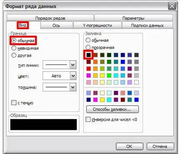Click the black Образец preview box
Image resolution: width=181 pixels, height=154 pixels.
coord(43,124)
